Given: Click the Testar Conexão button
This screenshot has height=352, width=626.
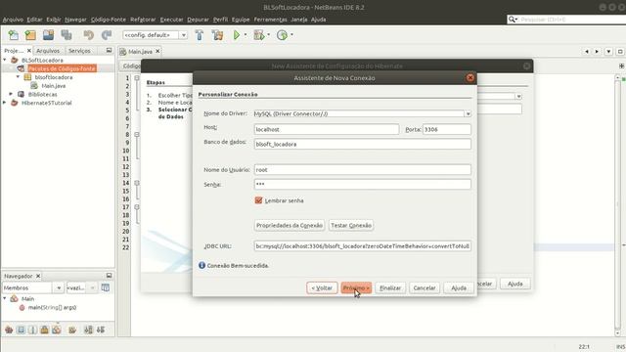Looking at the screenshot, I should [x=351, y=226].
